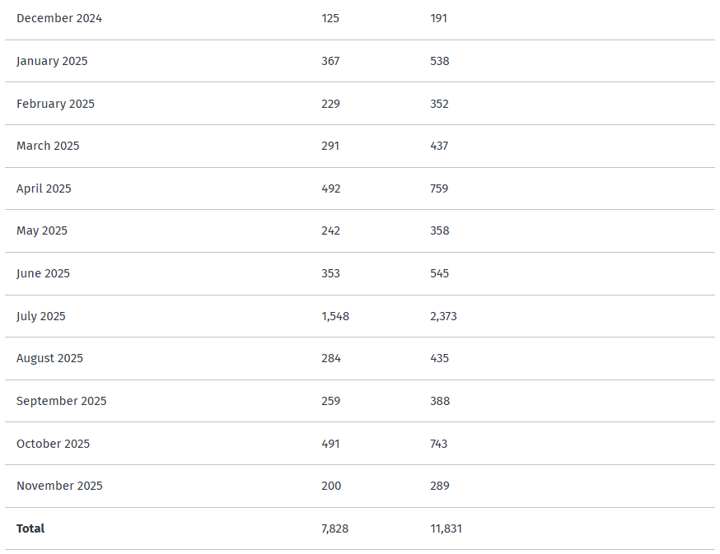Click the December 2024 row label
The image size is (720, 554).
point(59,18)
